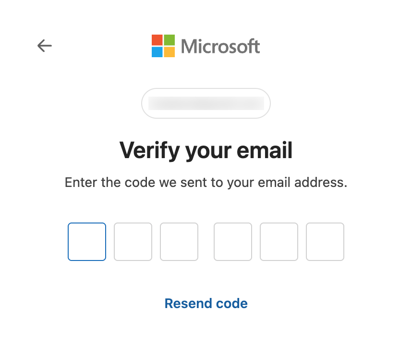Click the Microsoft wordmark text
This screenshot has height=347, width=412.
click(x=219, y=46)
